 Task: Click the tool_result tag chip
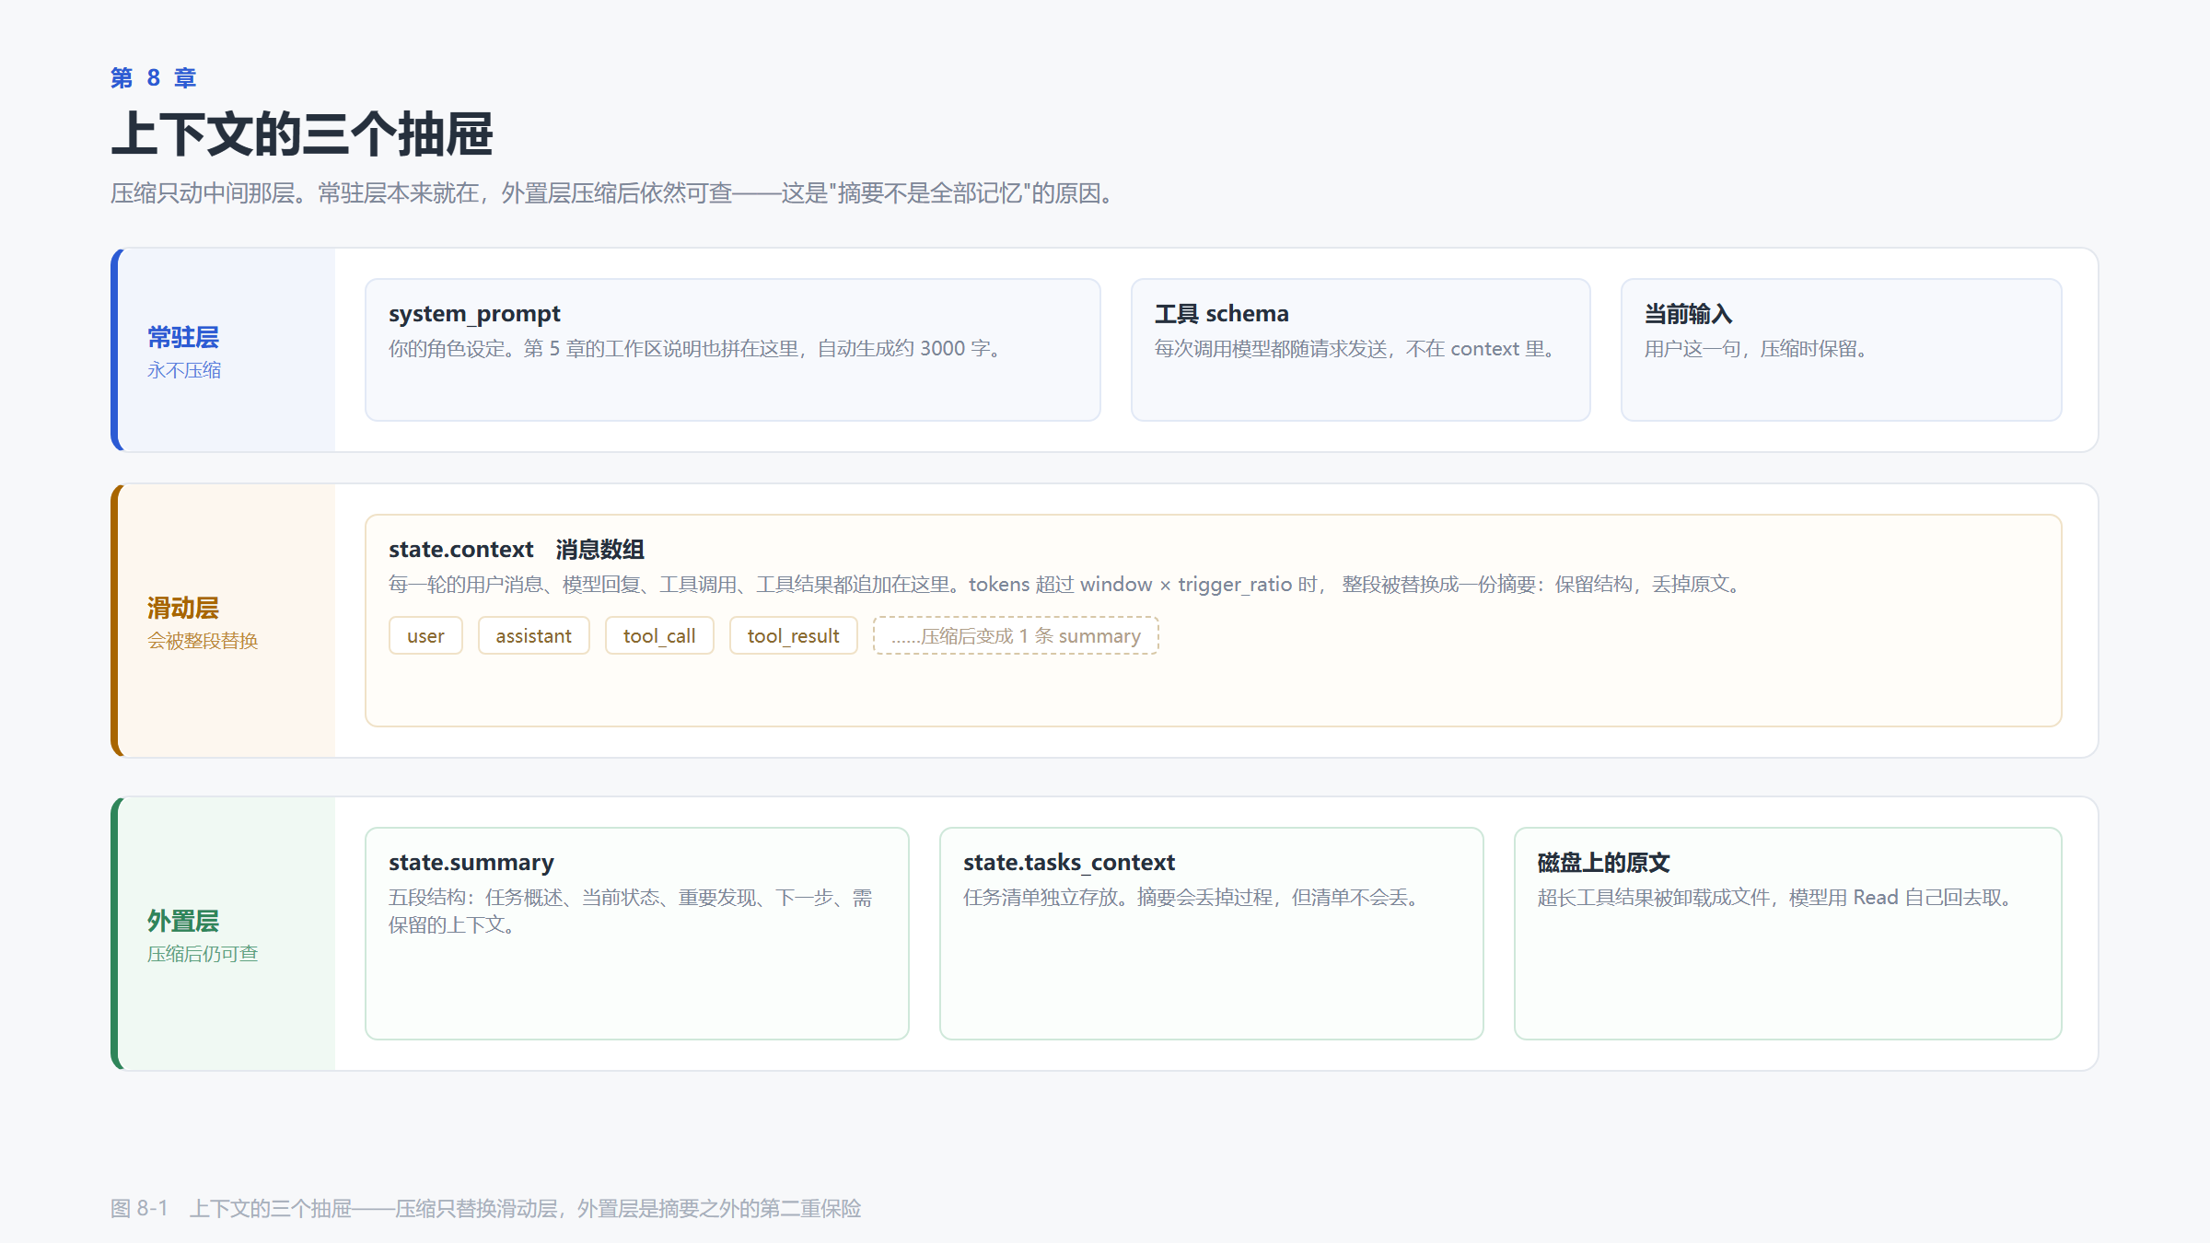point(794,635)
